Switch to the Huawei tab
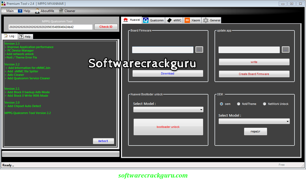Screen dimensions: 306x181 click(x=132, y=20)
